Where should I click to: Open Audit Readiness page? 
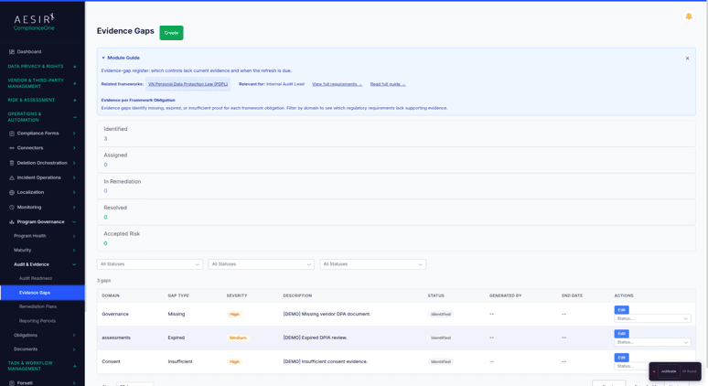point(36,279)
